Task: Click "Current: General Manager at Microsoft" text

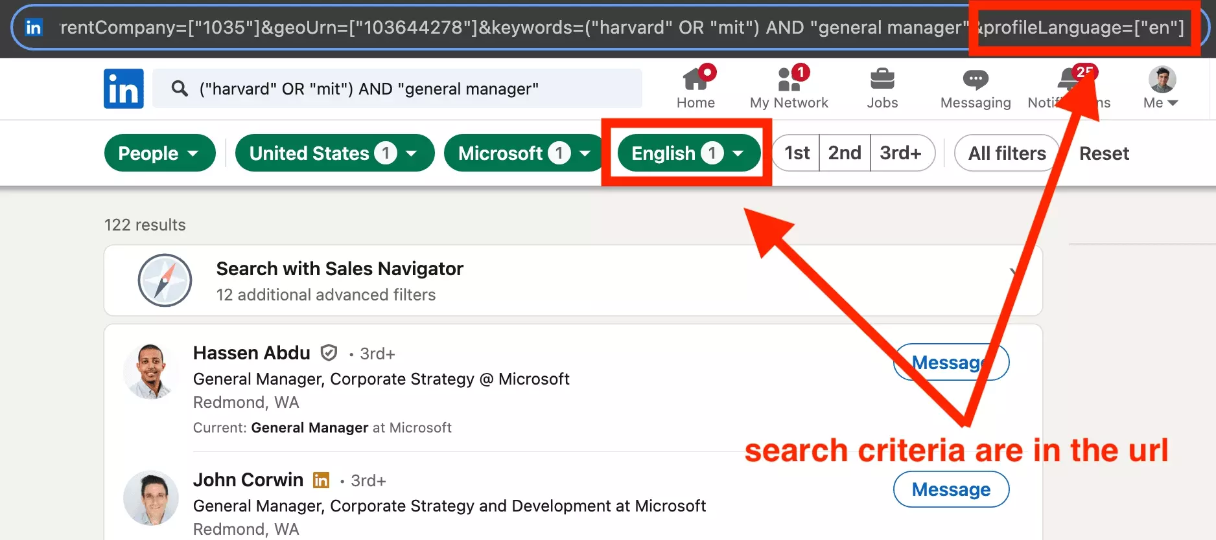Action: [322, 427]
